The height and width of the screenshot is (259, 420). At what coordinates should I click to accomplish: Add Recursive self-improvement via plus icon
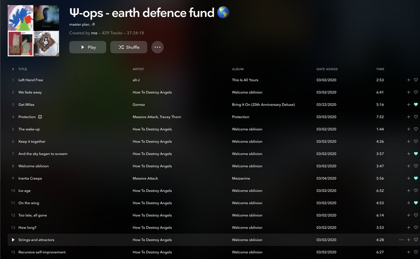[x=408, y=252]
